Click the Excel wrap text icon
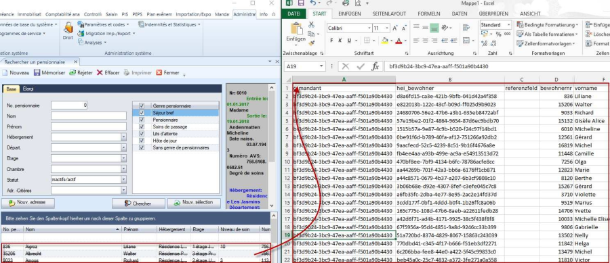 click(466, 28)
